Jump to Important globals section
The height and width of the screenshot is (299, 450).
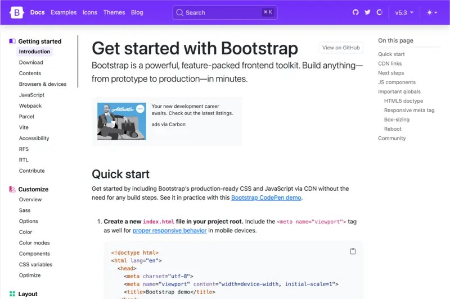point(399,91)
